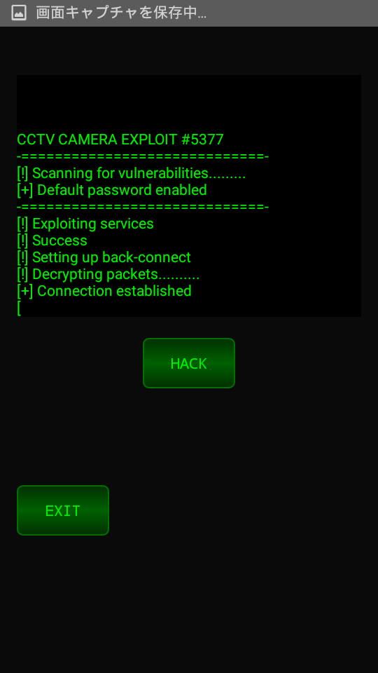Select the Connection established line
This screenshot has height=673, width=378.
pyautogui.click(x=104, y=291)
